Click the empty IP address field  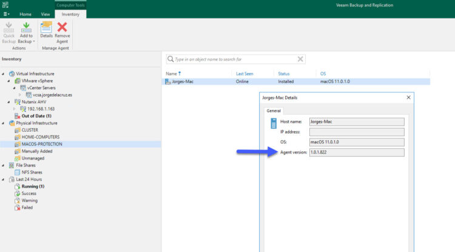(357, 132)
